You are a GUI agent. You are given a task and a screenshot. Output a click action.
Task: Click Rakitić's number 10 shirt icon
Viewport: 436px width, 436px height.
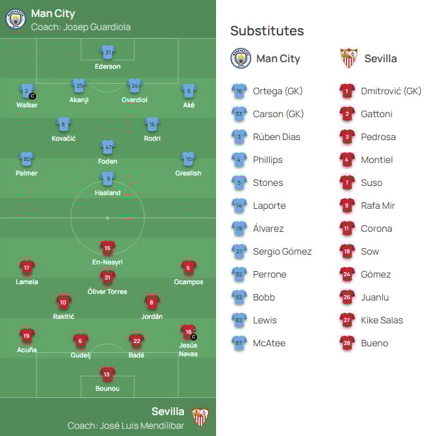63,302
